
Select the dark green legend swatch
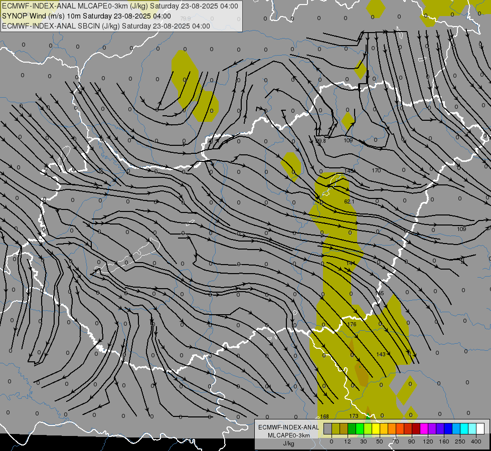coord(352,428)
